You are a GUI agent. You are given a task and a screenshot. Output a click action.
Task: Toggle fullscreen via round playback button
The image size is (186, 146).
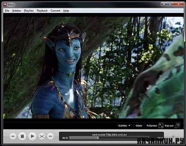[42, 136]
